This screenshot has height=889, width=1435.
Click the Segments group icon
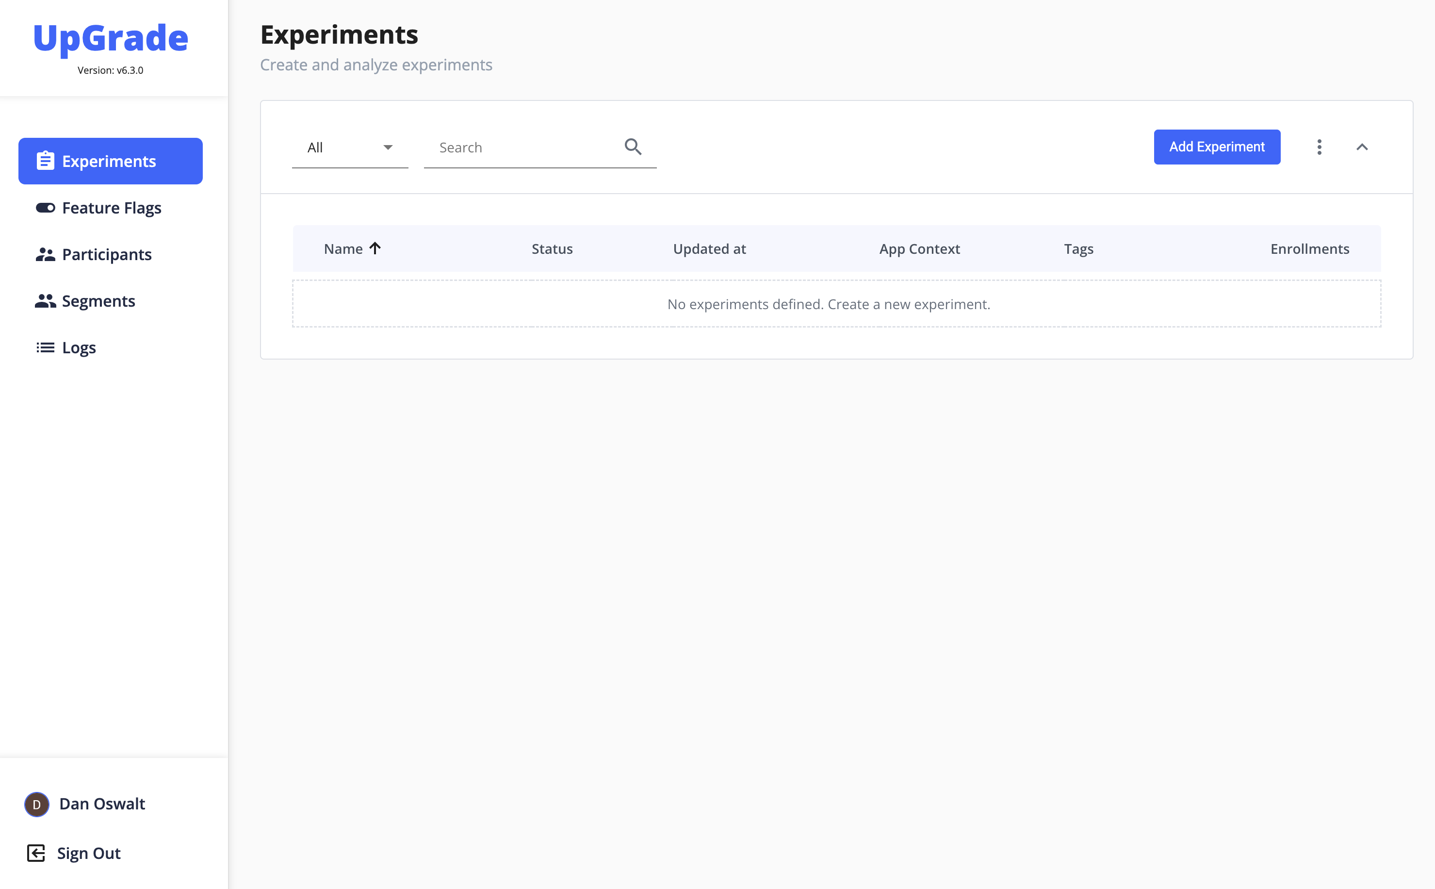45,301
